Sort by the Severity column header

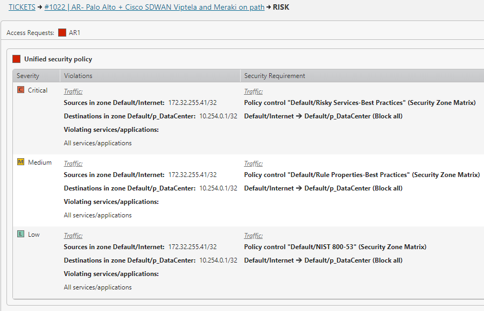pyautogui.click(x=28, y=76)
